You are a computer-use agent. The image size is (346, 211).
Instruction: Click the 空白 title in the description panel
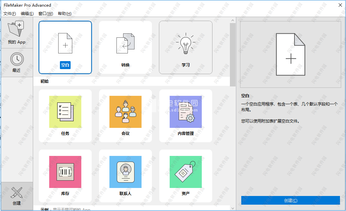pyautogui.click(x=245, y=96)
